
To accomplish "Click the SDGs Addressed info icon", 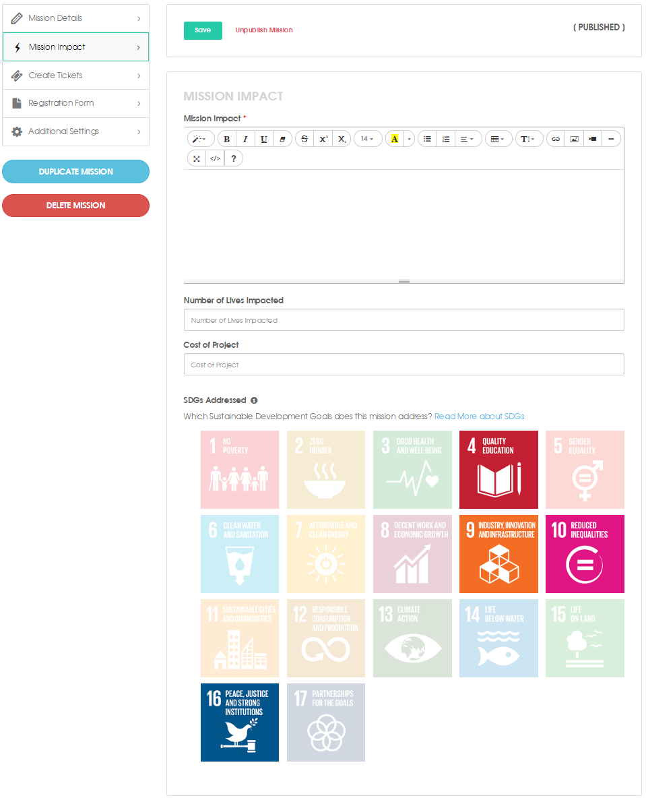I will (254, 400).
